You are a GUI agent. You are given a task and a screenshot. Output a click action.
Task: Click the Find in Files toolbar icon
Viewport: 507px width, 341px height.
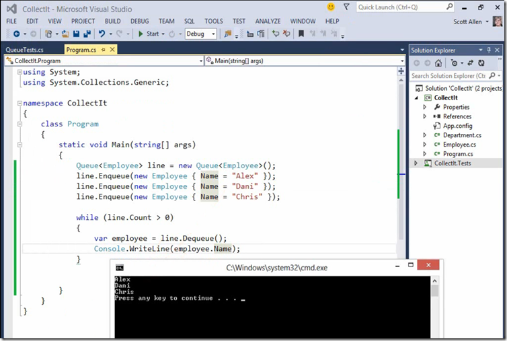pos(228,34)
